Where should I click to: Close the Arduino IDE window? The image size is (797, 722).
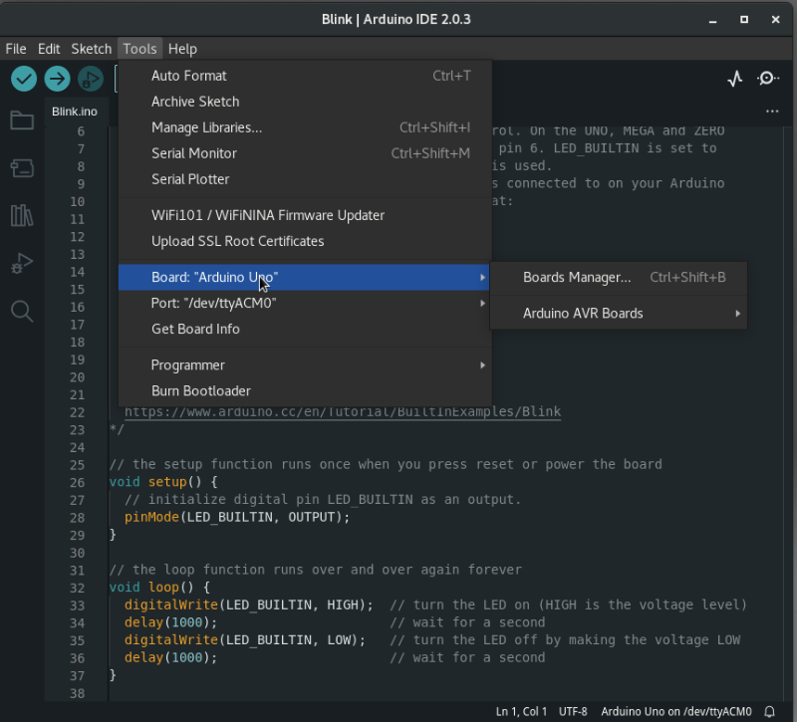tap(775, 19)
